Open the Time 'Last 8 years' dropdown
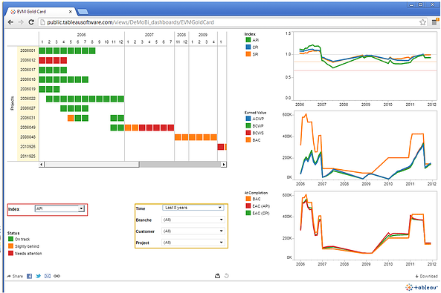 193,208
